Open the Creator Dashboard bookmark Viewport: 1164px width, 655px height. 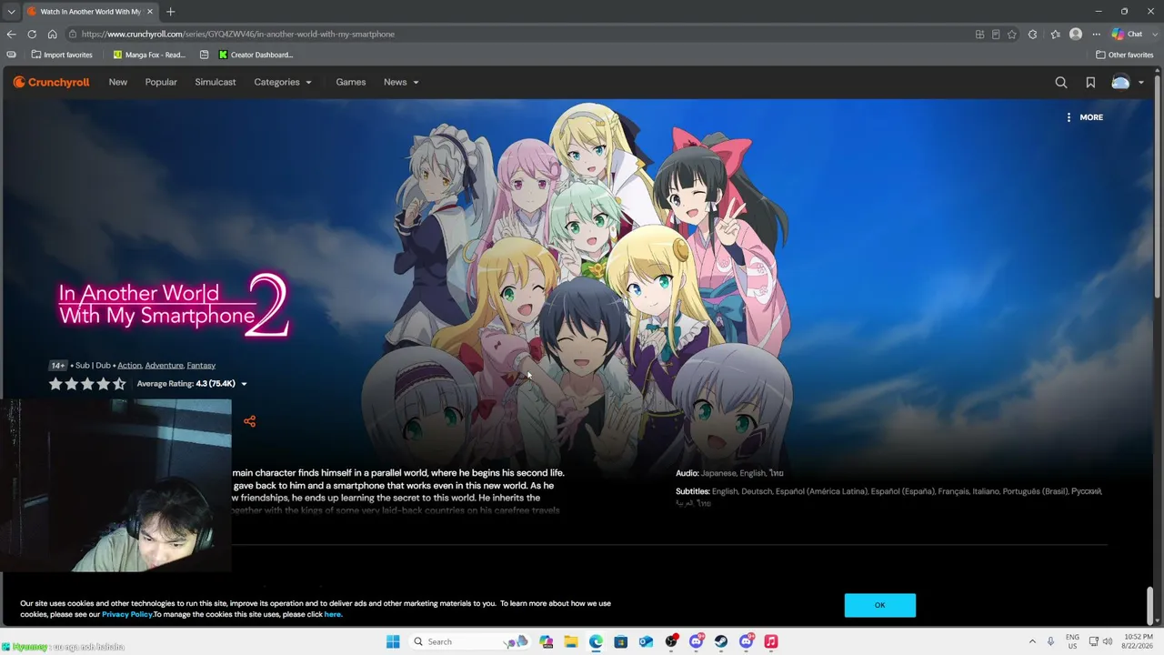256,55
